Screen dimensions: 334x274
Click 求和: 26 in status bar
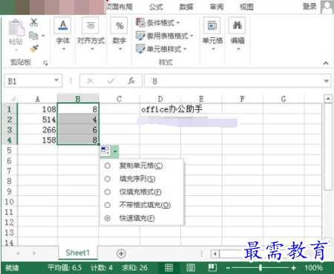(134, 267)
